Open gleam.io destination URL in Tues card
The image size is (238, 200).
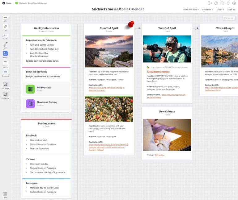pyautogui.click(x=166, y=96)
